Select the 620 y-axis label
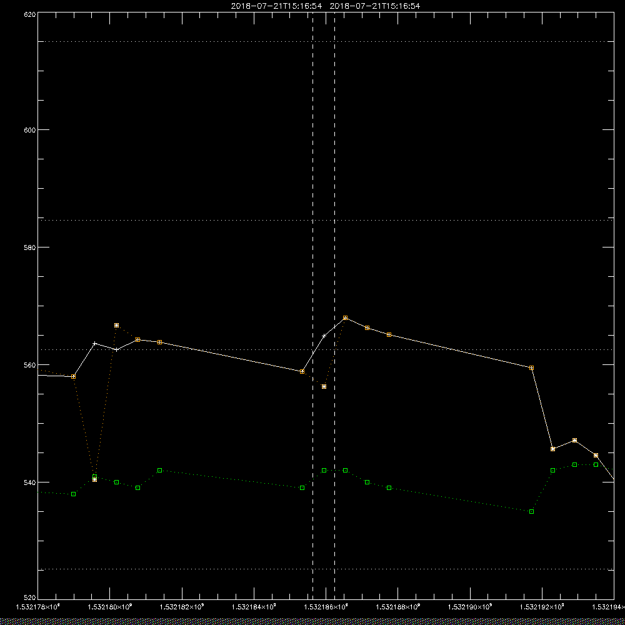This screenshot has width=625, height=625. [x=30, y=14]
